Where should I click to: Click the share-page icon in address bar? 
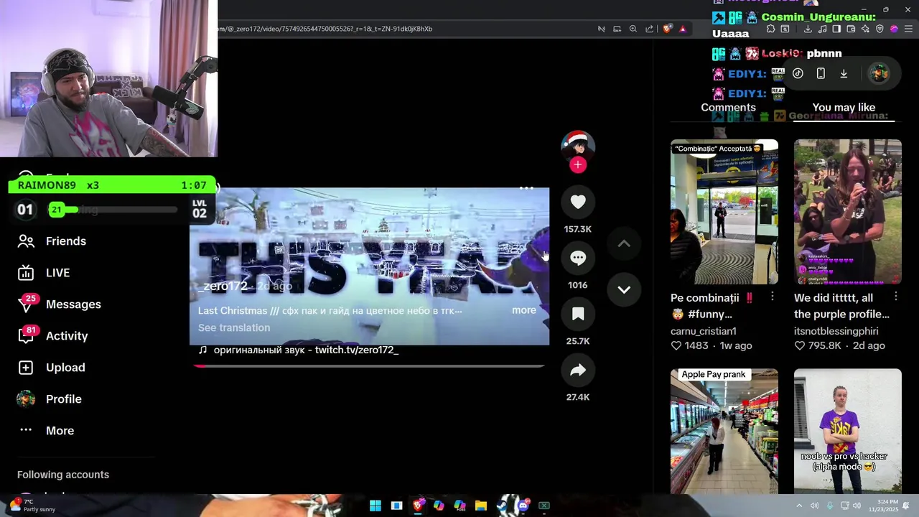[x=649, y=29]
